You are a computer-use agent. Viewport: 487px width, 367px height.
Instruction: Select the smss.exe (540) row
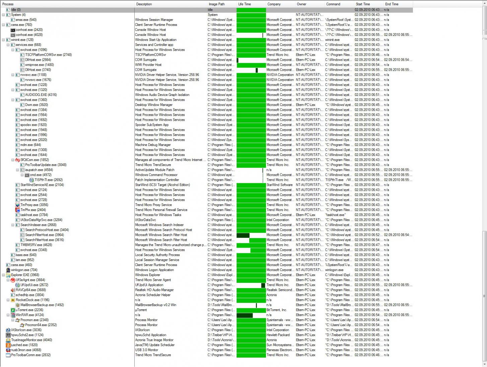[206, 20]
